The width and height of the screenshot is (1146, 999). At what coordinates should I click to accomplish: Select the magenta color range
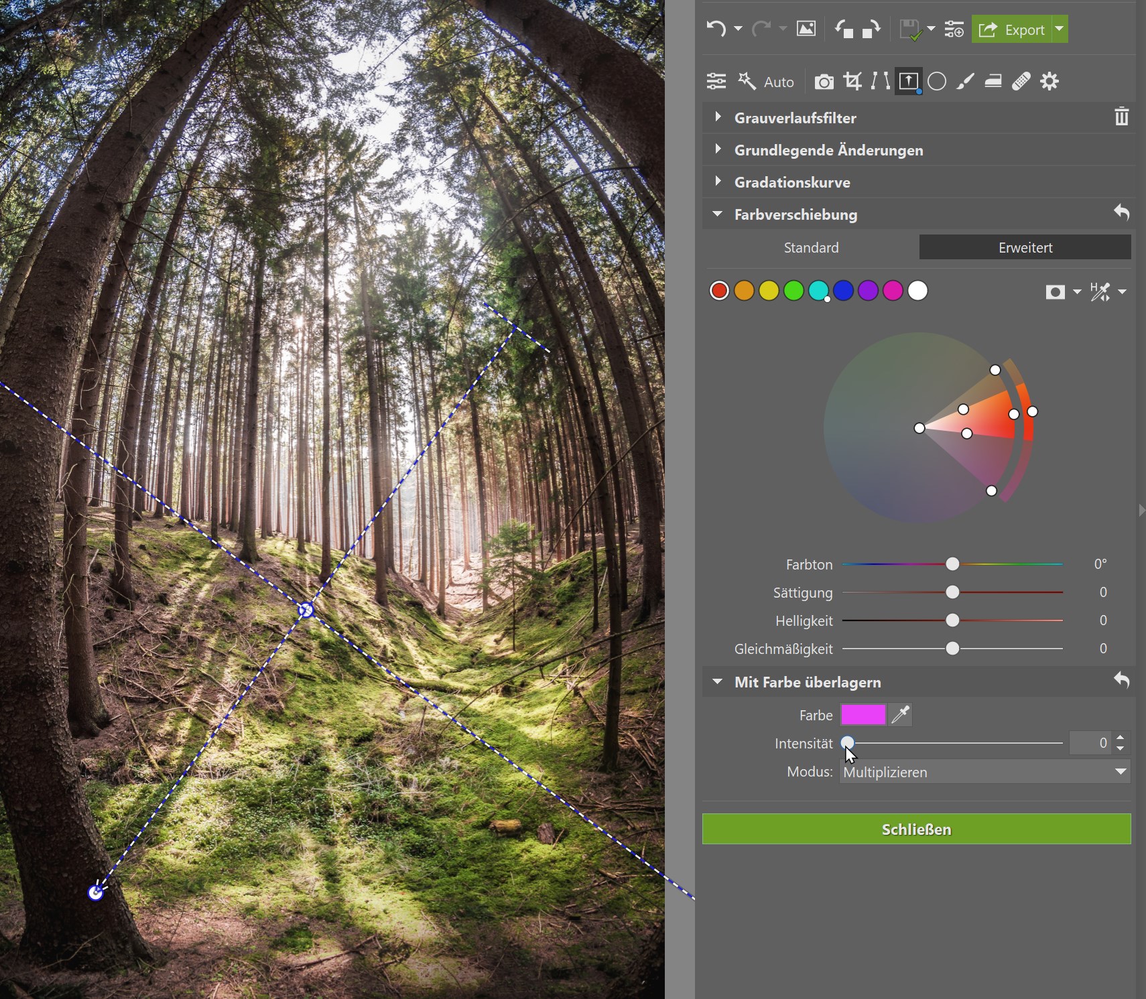coord(893,291)
